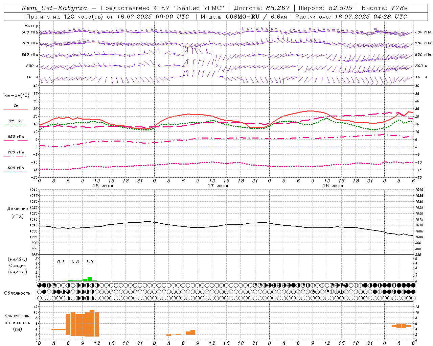
Task: Click the (мм/3ч.) units label
Action: 18,259
